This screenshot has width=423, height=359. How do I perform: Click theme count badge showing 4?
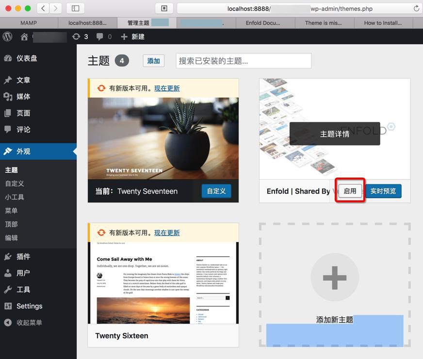pos(122,61)
